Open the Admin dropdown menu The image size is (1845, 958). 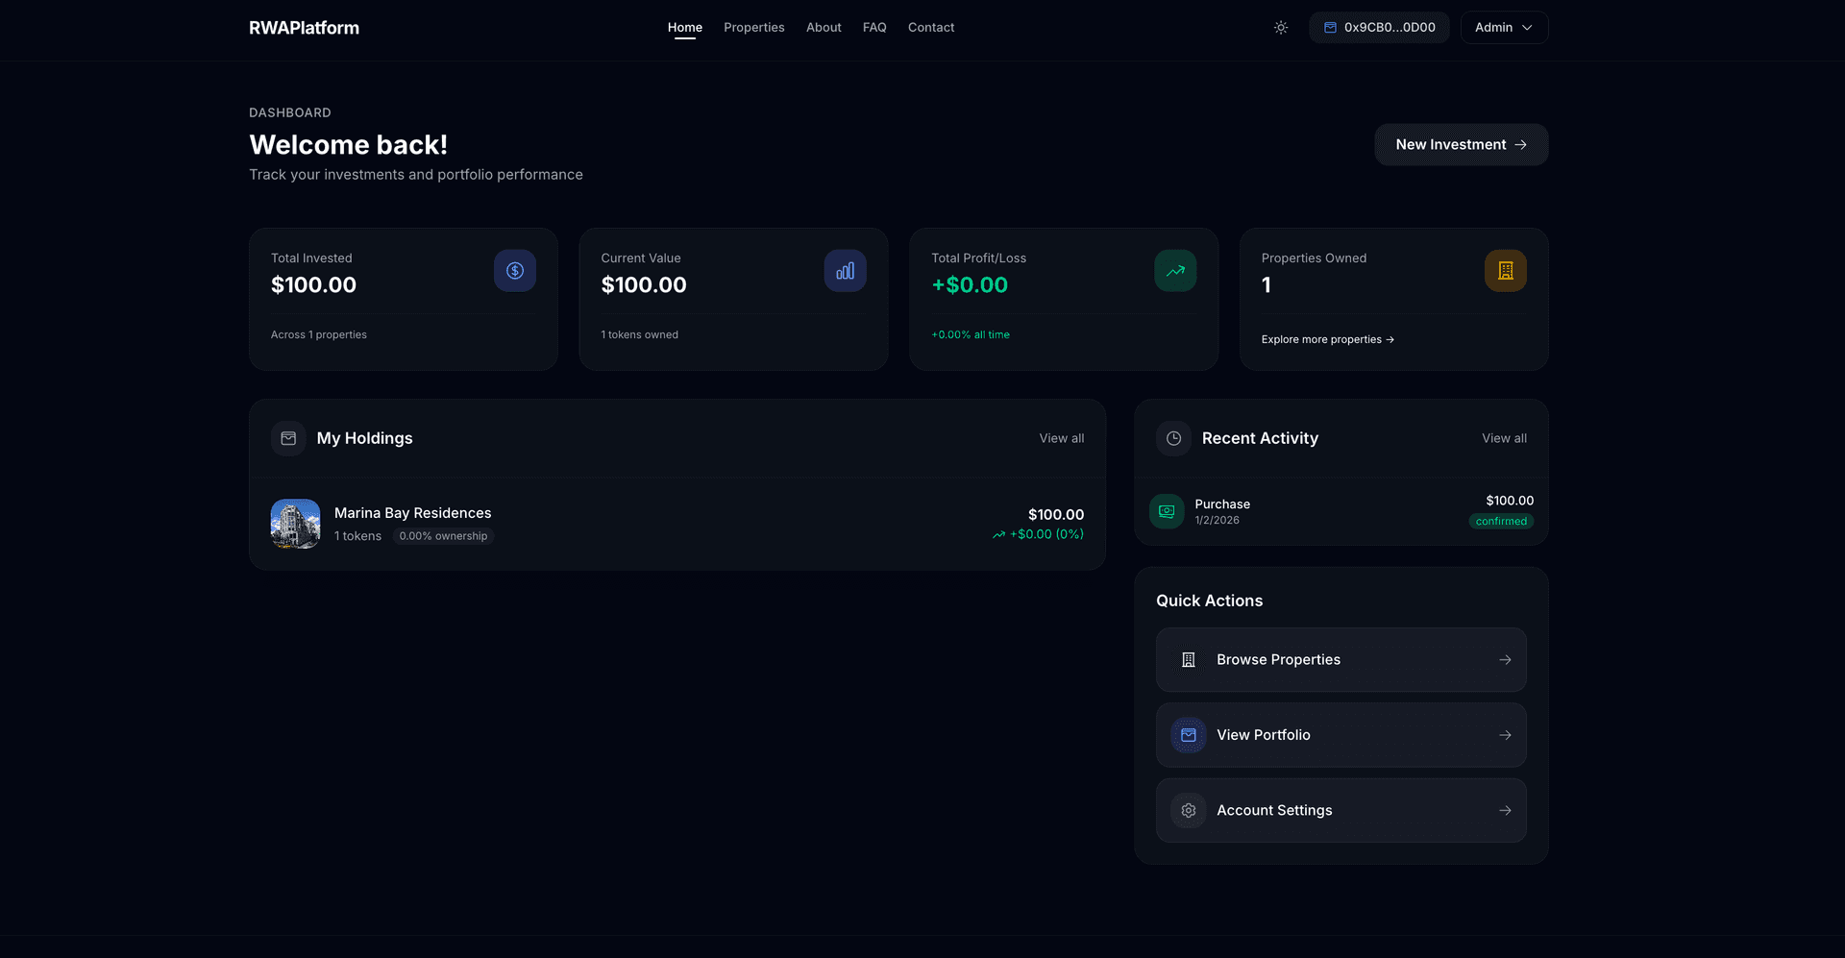click(x=1504, y=28)
